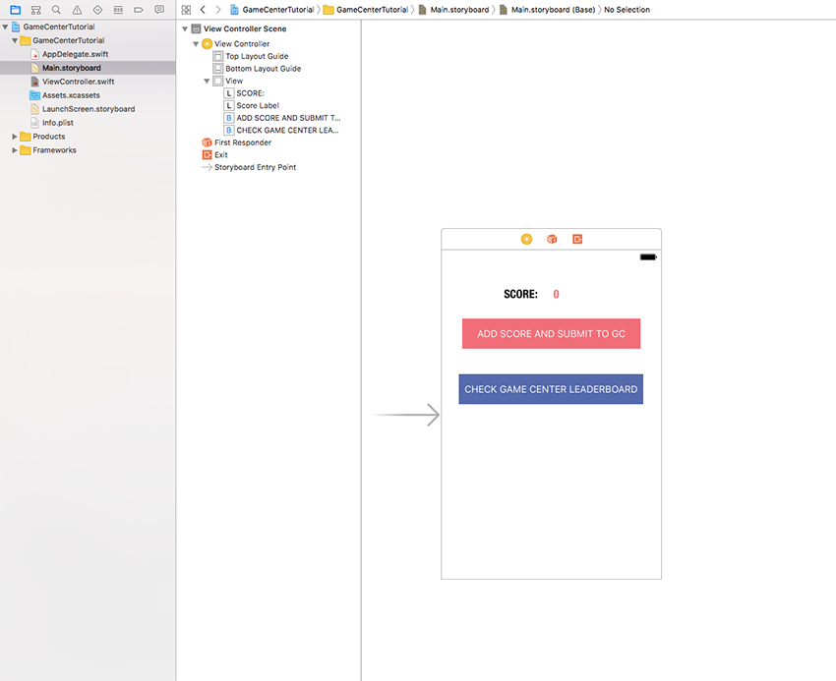Open the Test navigator diamond icon
The height and width of the screenshot is (681, 836).
[x=97, y=10]
